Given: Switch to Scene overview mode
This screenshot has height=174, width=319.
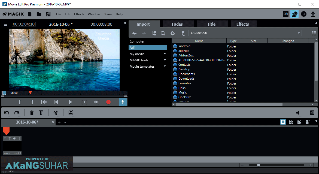Looking at the screenshot, I should (291, 122).
